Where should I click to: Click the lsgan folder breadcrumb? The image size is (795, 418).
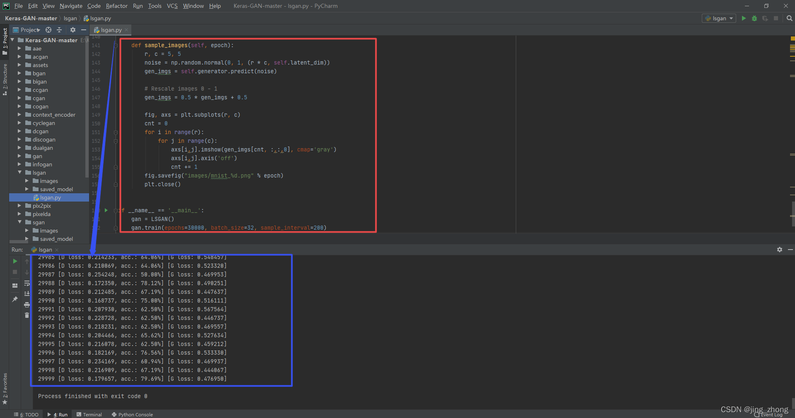click(70, 18)
